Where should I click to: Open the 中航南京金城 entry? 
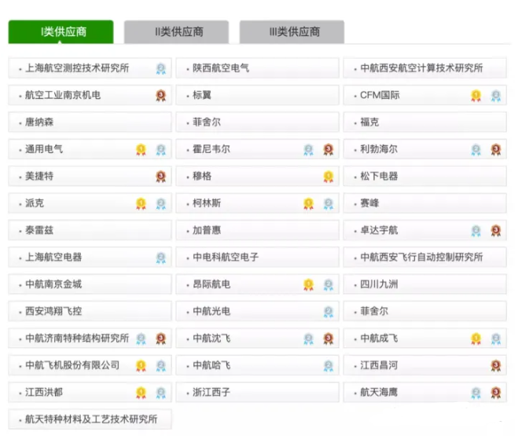(90, 284)
